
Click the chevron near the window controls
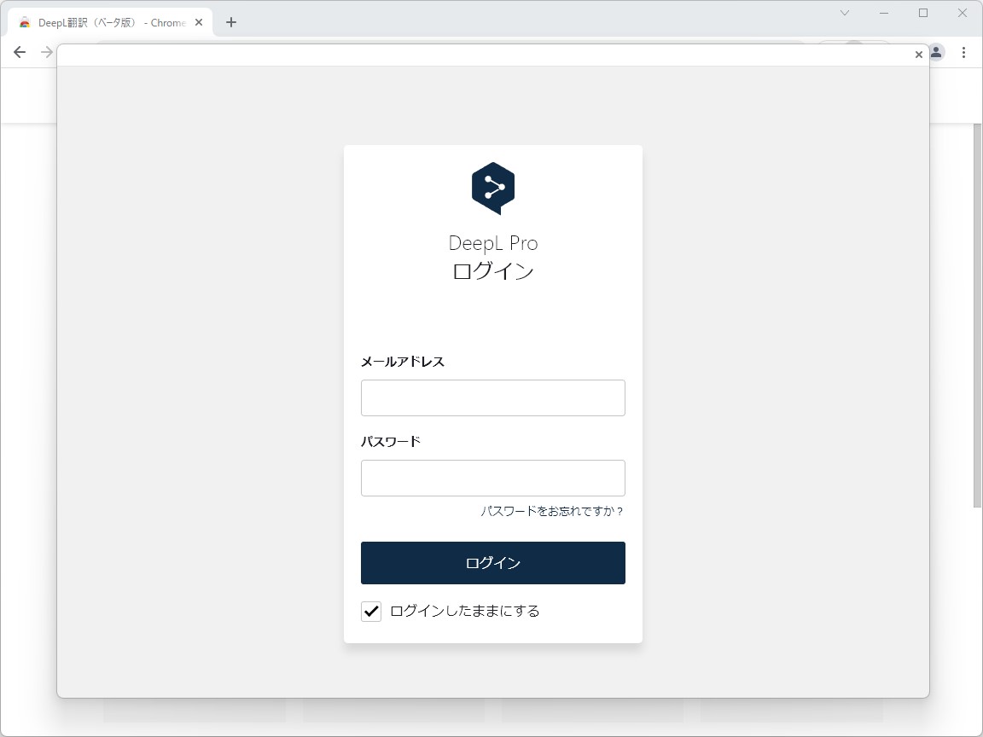[x=844, y=13]
